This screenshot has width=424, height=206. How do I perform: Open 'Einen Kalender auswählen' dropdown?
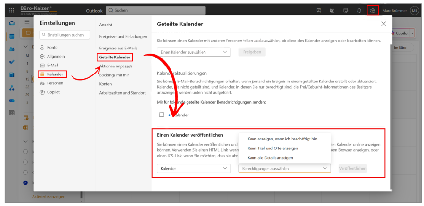[x=194, y=52]
